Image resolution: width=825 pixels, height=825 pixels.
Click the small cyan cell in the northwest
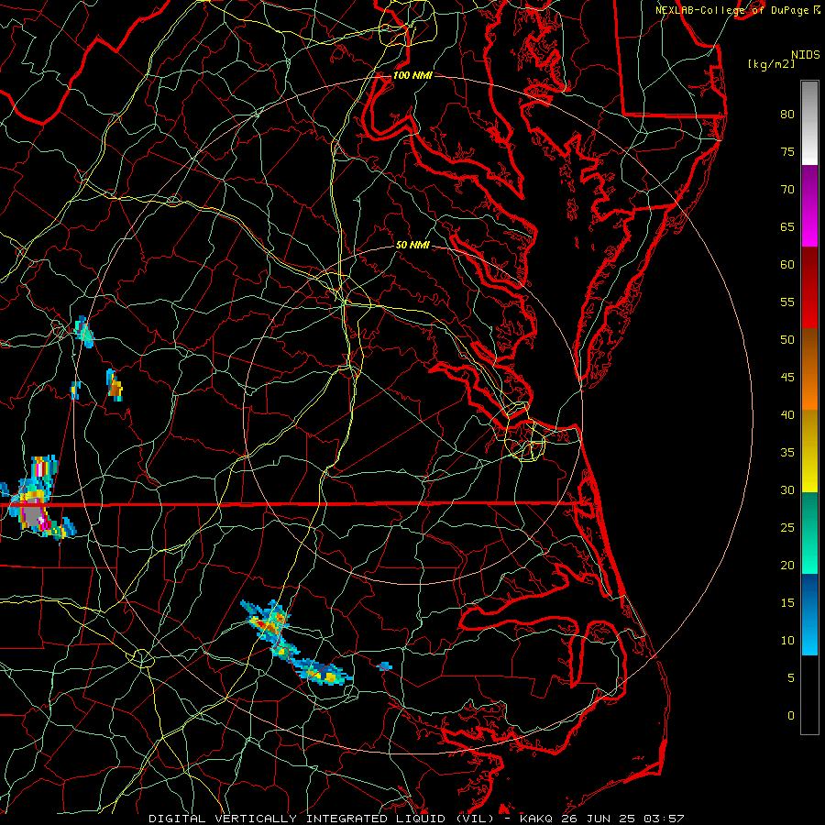84,333
